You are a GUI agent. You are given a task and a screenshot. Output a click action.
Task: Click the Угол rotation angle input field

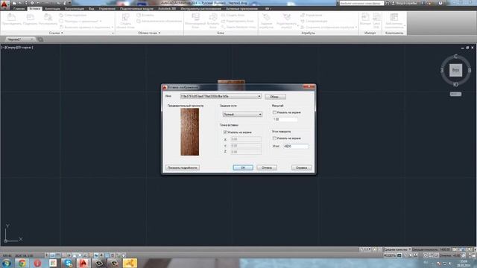click(x=296, y=146)
